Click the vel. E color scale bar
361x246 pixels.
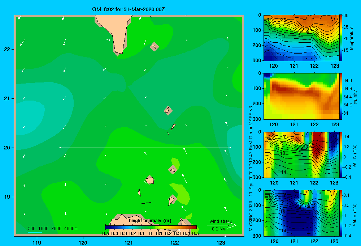point(341,213)
